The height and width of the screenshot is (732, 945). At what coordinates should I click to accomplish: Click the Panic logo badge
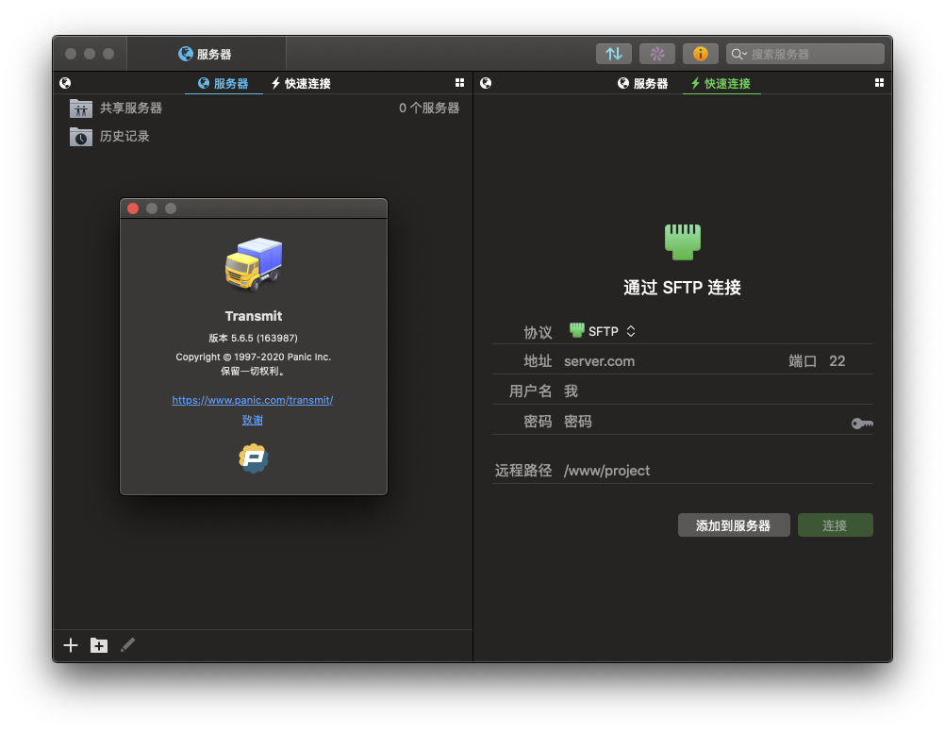pos(254,458)
